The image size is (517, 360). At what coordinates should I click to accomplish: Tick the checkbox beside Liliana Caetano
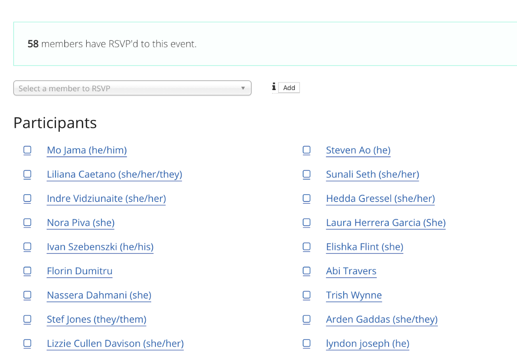pyautogui.click(x=27, y=175)
